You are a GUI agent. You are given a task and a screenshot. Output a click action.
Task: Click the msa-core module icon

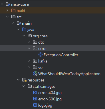coord(8,4)
